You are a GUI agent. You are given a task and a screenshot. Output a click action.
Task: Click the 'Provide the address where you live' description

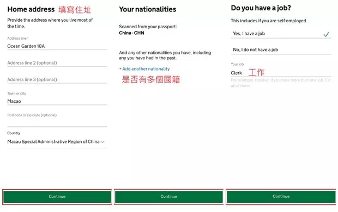(50, 23)
